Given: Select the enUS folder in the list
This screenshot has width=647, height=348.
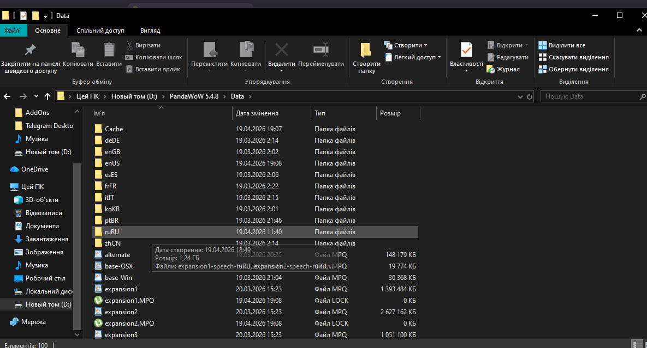Looking at the screenshot, I should click(112, 163).
